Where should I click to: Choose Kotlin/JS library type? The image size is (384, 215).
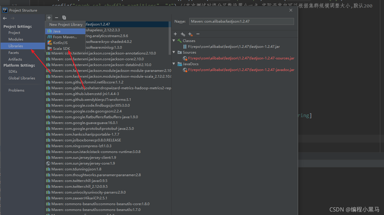(65, 43)
